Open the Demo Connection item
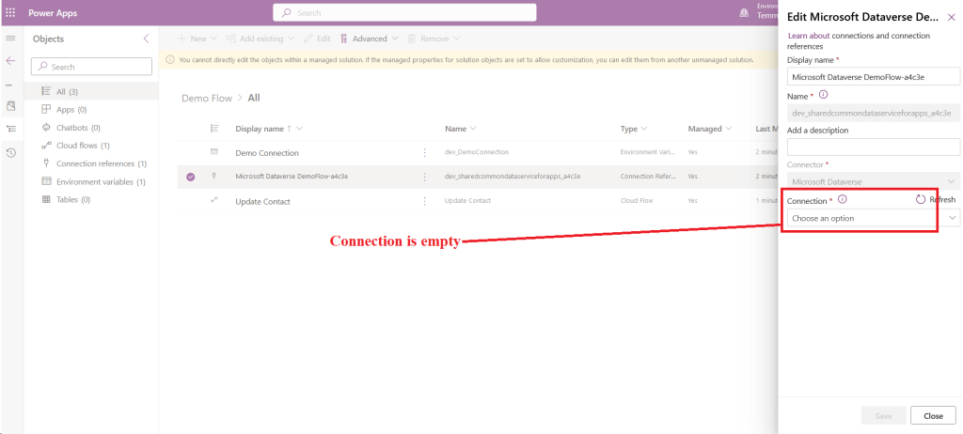Screen dimensions: 963x434 click(x=267, y=152)
